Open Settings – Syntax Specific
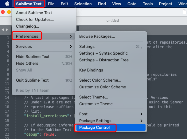Screen dimensions: 187x139 pyautogui.click(x=111, y=53)
